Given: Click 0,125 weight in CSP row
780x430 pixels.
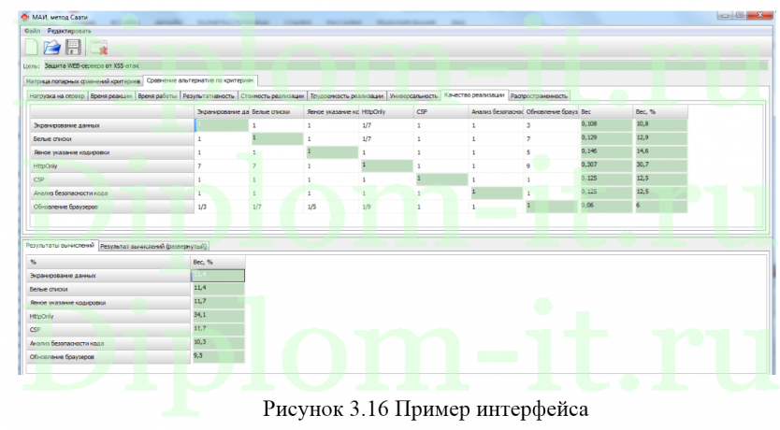Looking at the screenshot, I should click(x=605, y=179).
